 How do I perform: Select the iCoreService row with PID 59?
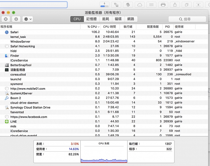coord(104,131)
